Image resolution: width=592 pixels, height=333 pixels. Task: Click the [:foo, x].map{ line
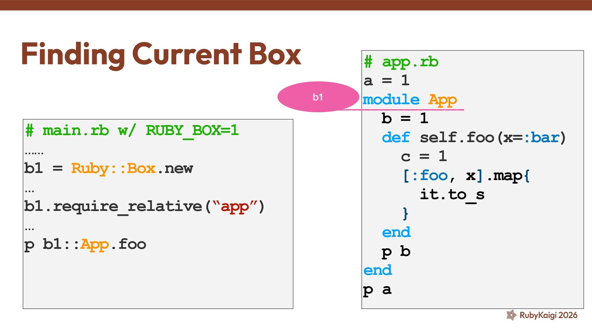pyautogui.click(x=466, y=176)
